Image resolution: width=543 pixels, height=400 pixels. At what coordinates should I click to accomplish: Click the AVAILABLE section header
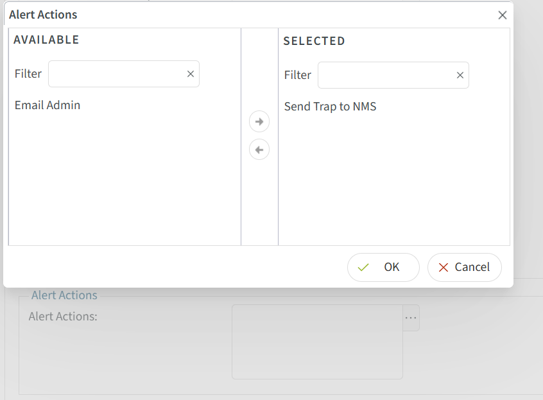point(46,40)
